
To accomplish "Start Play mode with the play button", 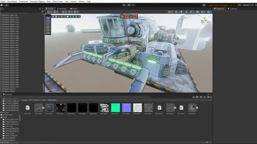I will 124,5.
